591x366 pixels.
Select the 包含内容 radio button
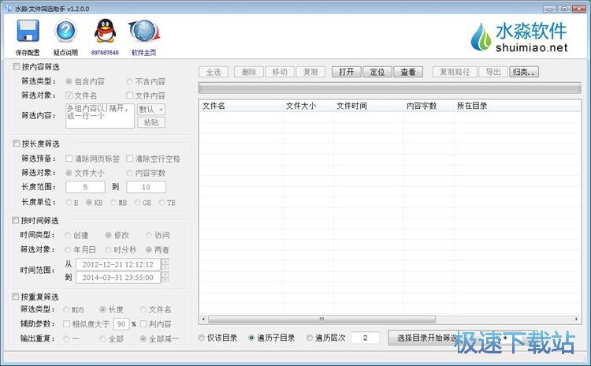pyautogui.click(x=69, y=81)
